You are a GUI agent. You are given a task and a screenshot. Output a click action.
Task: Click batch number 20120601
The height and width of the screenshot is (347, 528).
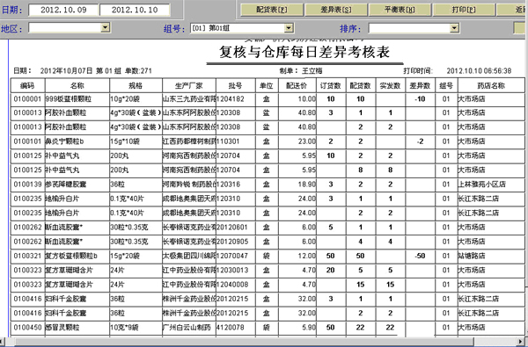232,227
